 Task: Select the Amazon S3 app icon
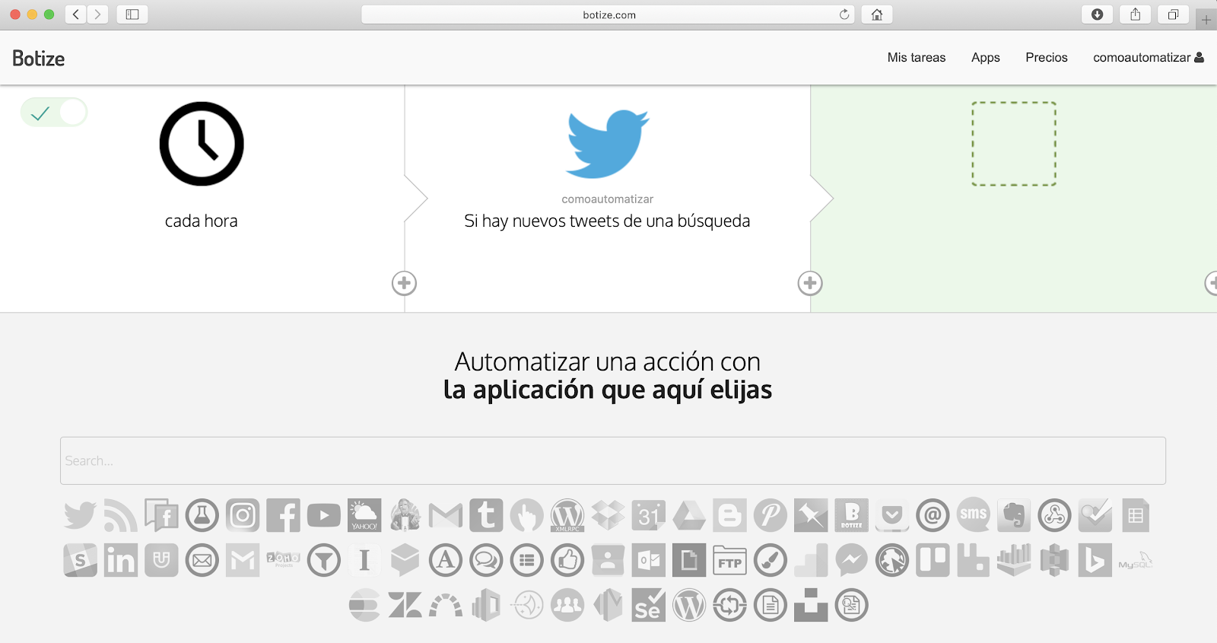[1054, 561]
